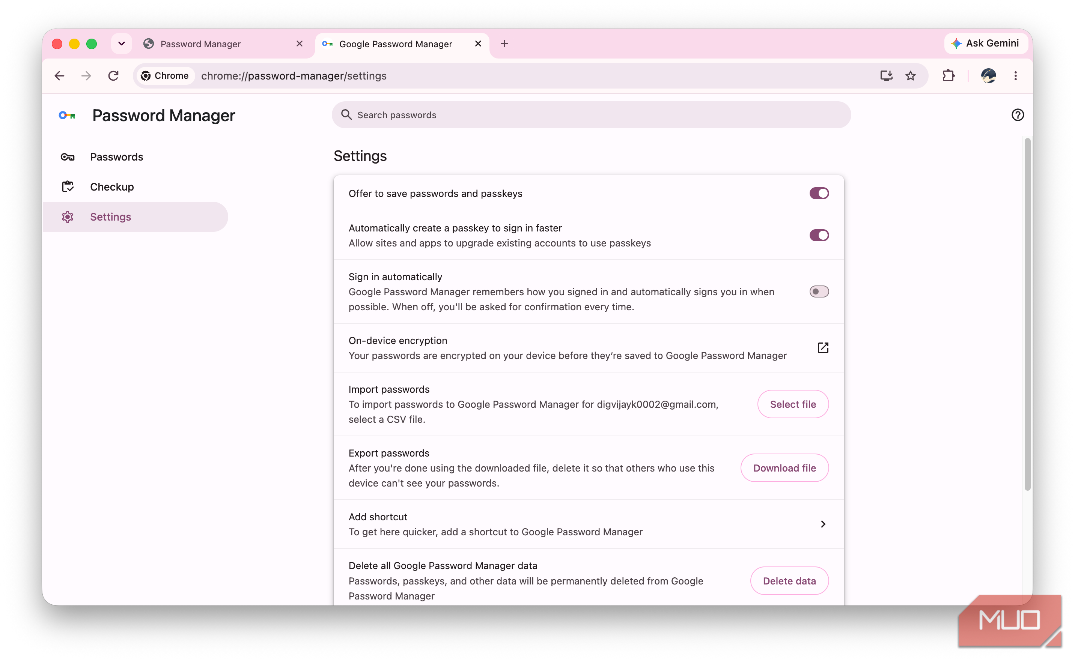The width and height of the screenshot is (1075, 661).
Task: Open Chrome's three-dot menu
Action: [x=1016, y=76]
